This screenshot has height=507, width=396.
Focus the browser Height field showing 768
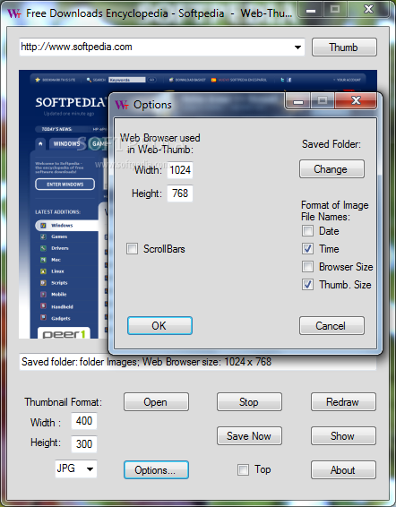[x=180, y=193]
